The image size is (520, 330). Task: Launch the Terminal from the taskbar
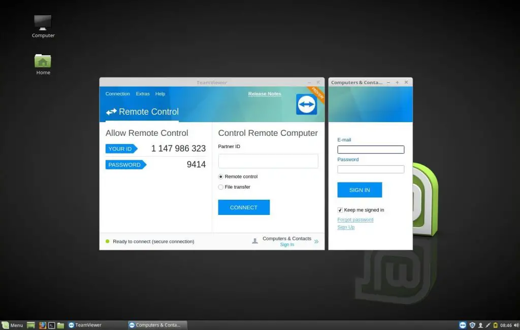[x=52, y=325]
